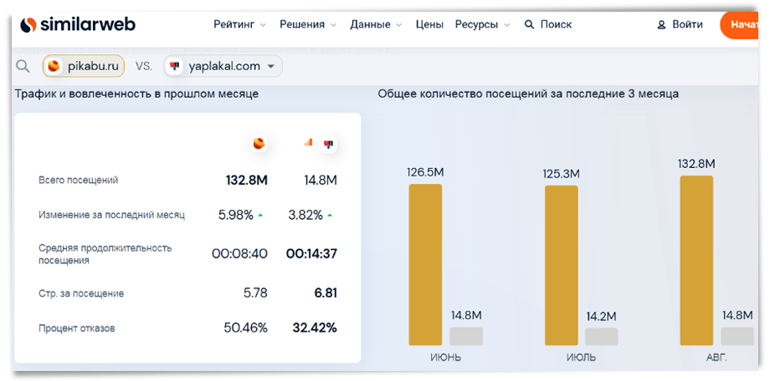Expand the Данные menu
The height and width of the screenshot is (381, 770).
tap(376, 24)
